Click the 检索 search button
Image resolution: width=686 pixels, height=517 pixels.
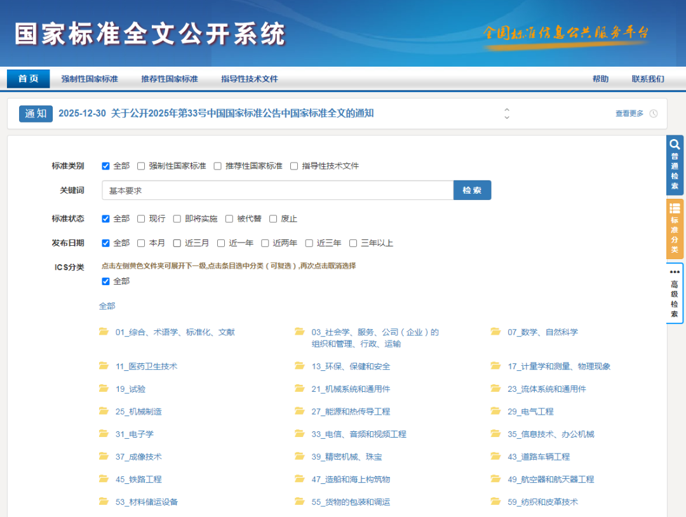(x=472, y=190)
